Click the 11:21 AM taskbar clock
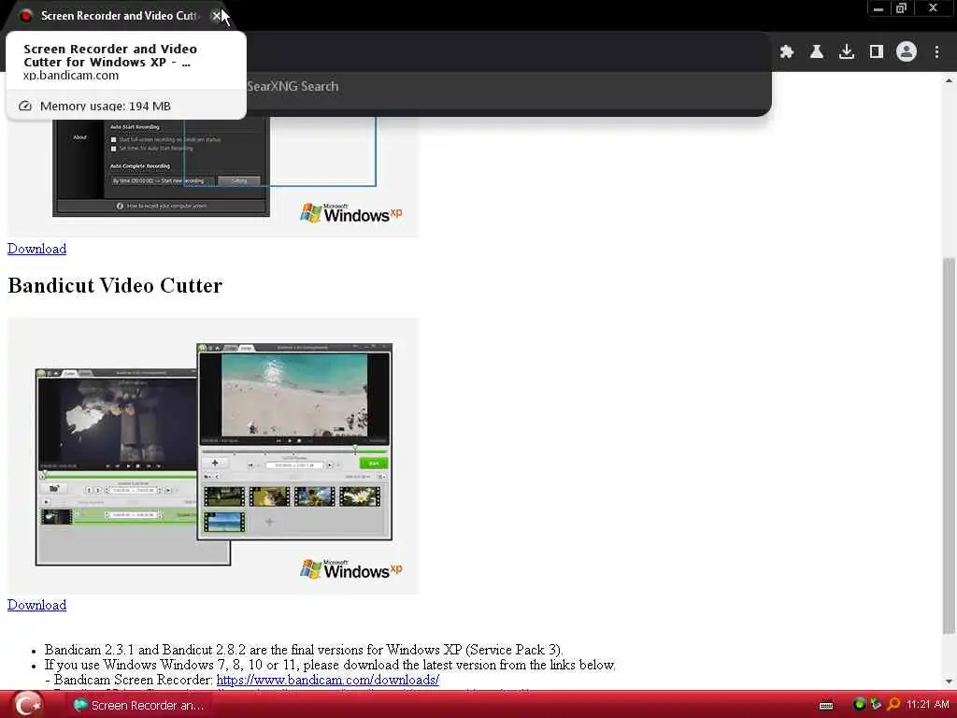 928,705
